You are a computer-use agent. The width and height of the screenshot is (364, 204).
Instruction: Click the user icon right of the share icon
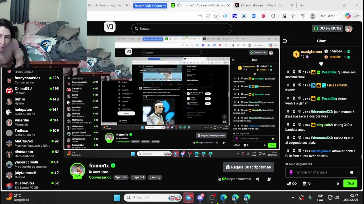point(269,179)
